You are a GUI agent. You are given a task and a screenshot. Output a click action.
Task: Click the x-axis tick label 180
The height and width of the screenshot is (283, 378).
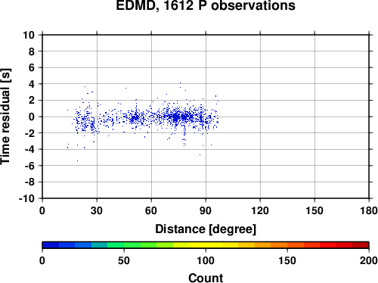369,210
